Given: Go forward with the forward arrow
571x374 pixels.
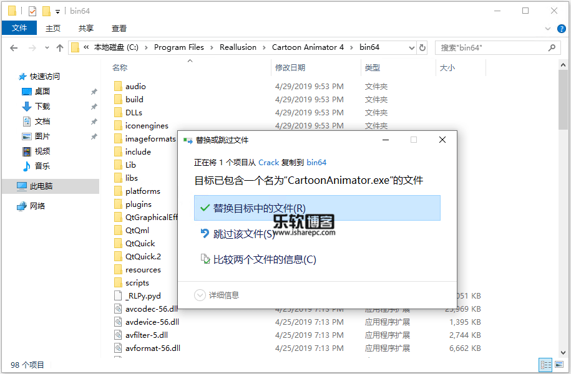Looking at the screenshot, I should [x=32, y=47].
